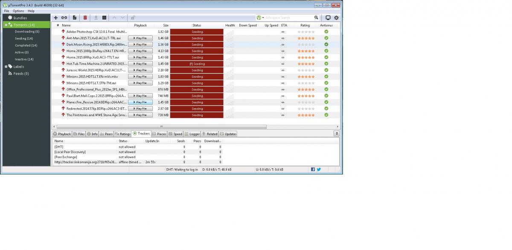Click the red Remove Torrent trash icon
This screenshot has height=250, width=512.
pyautogui.click(x=85, y=17)
